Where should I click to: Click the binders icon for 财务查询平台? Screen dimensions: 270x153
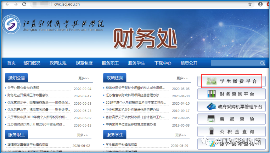[x=212, y=94]
